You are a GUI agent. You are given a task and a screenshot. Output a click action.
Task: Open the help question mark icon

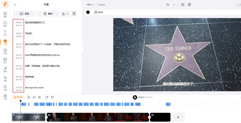(x=189, y=5)
